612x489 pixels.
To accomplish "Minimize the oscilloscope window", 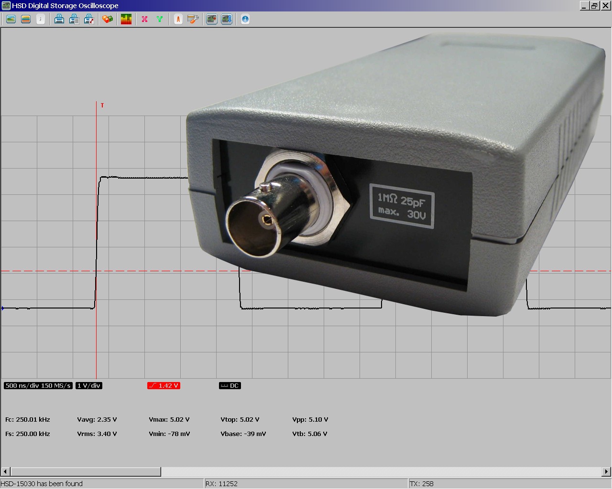I will [x=584, y=6].
